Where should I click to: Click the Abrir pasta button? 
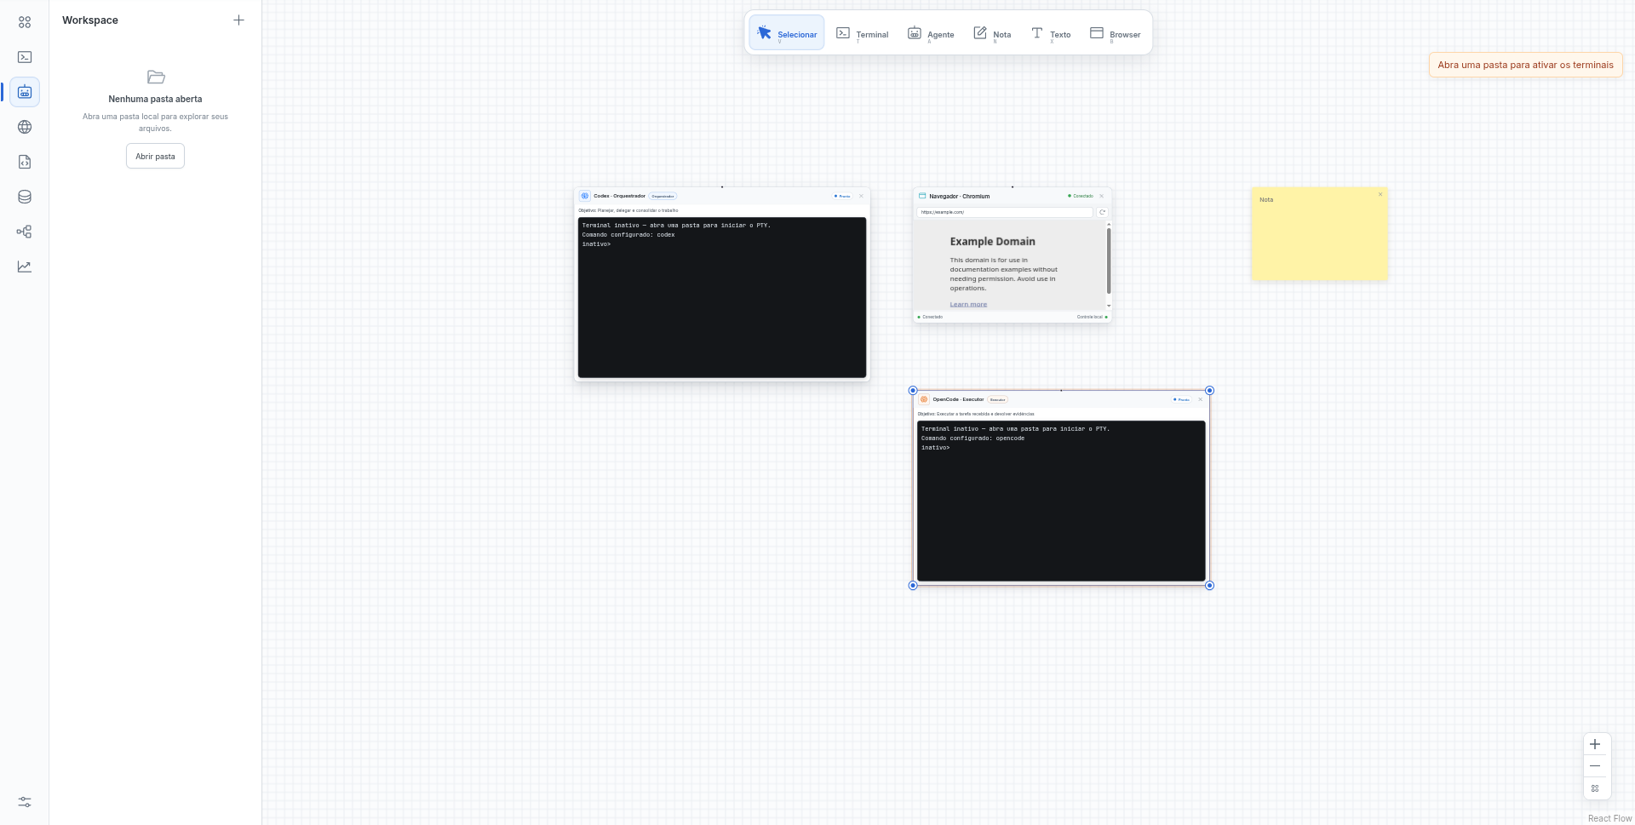(x=155, y=156)
